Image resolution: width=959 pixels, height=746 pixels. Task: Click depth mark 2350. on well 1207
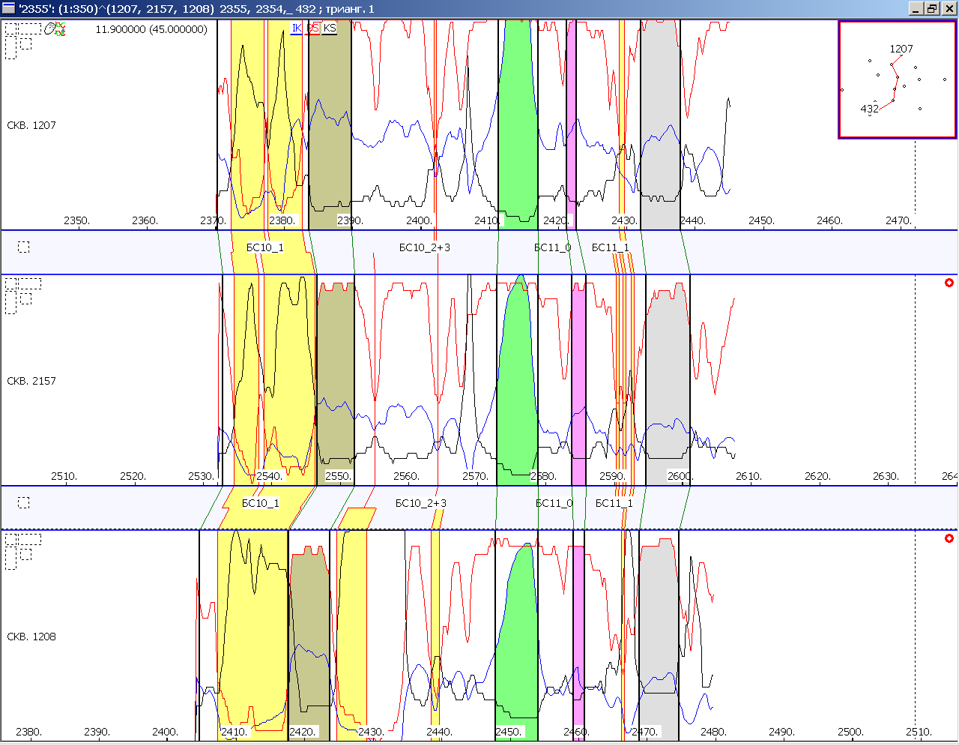pos(76,220)
